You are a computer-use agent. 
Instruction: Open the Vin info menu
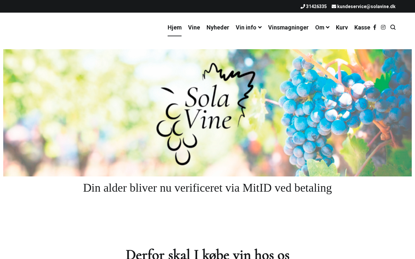pyautogui.click(x=246, y=28)
